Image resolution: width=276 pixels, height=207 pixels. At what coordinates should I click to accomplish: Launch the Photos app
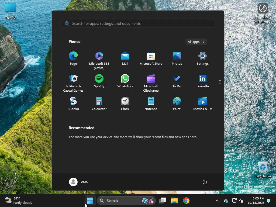click(x=177, y=59)
